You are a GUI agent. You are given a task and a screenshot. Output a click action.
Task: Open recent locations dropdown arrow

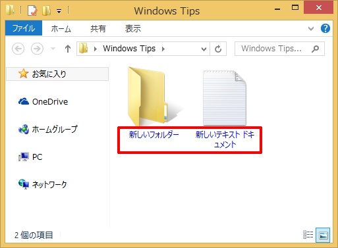(53, 49)
